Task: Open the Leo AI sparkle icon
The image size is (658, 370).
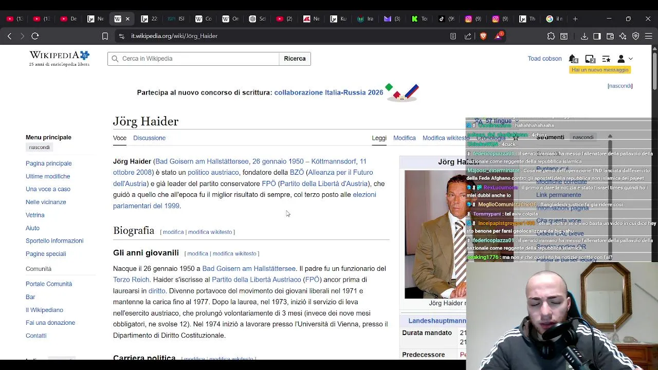Action: coord(623,36)
